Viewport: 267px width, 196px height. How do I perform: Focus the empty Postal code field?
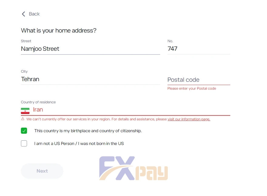tap(198, 80)
